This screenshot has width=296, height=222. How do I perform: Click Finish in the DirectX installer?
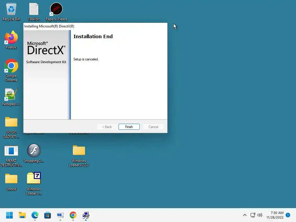(x=129, y=127)
